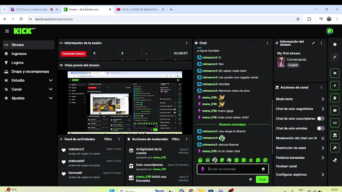Click the Conversando category thumbnail
This screenshot has width=342, height=192.
281,62
